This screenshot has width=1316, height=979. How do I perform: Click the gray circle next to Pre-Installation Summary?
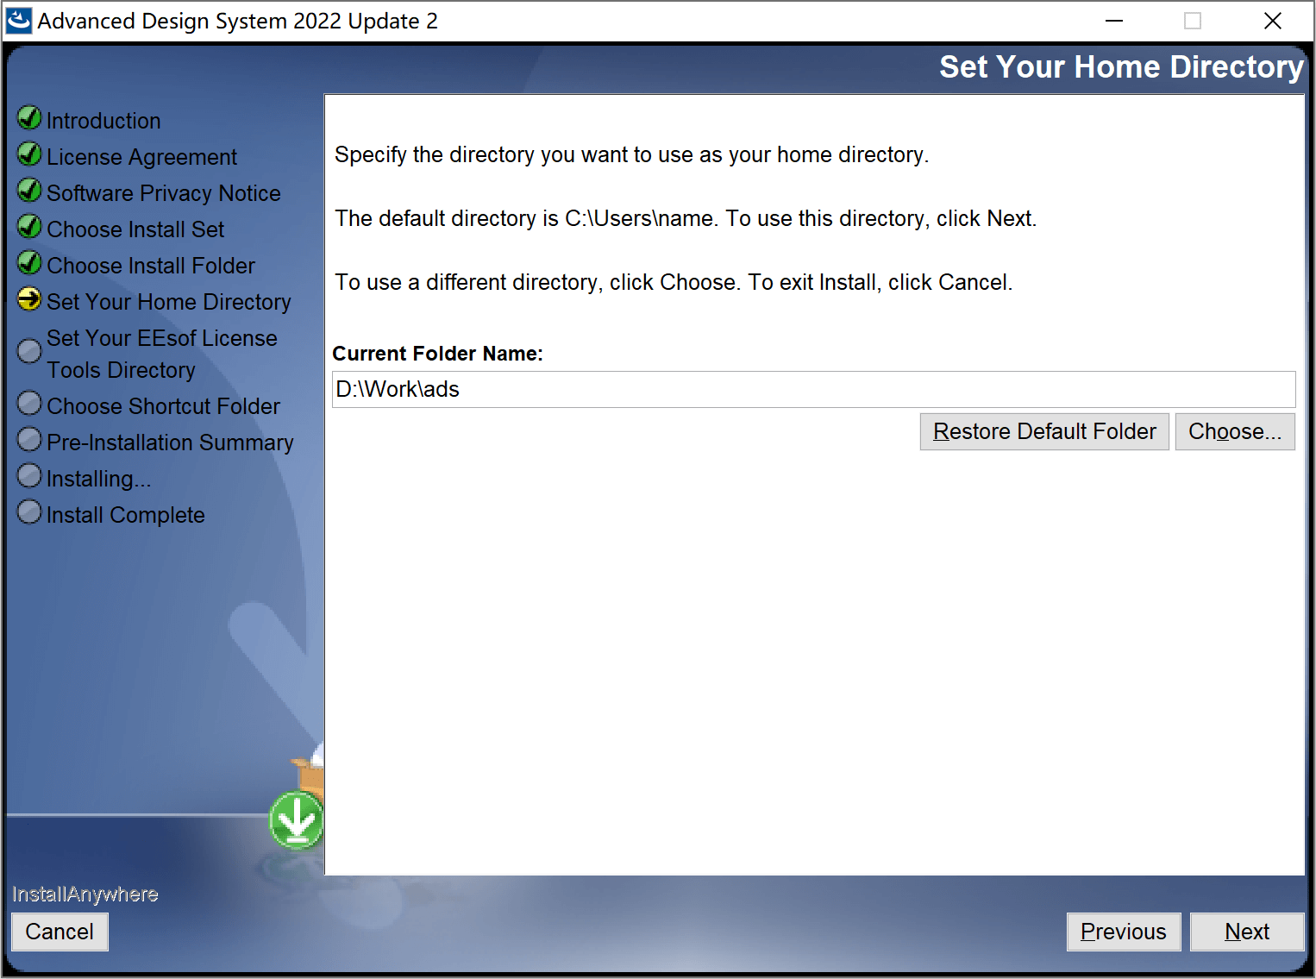click(29, 439)
